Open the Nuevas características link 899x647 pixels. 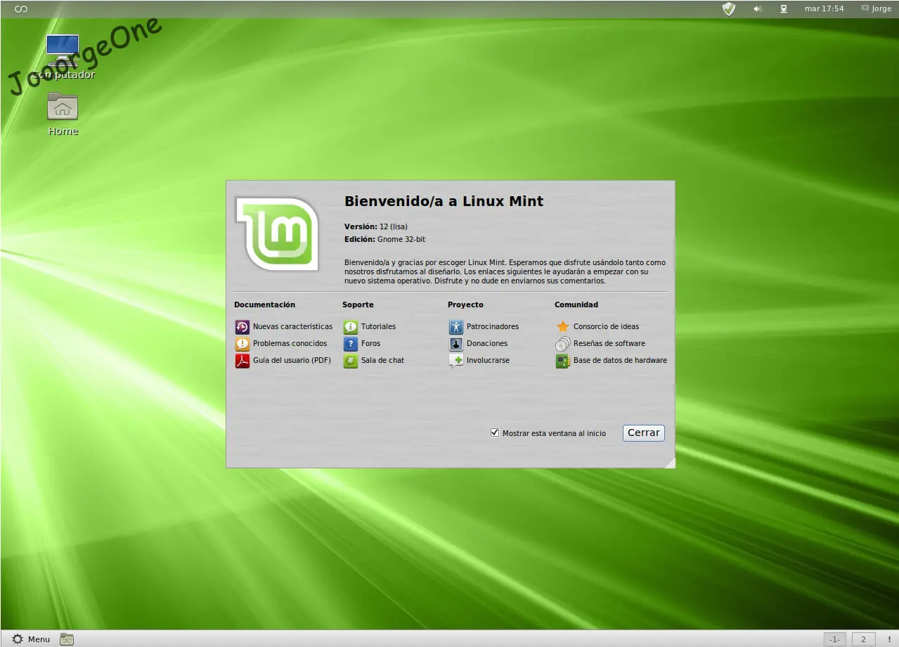tap(293, 327)
